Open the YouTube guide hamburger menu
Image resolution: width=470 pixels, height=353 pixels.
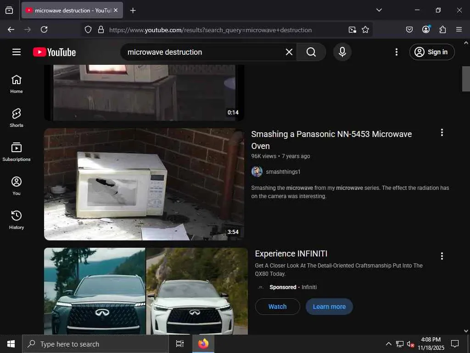pos(17,52)
